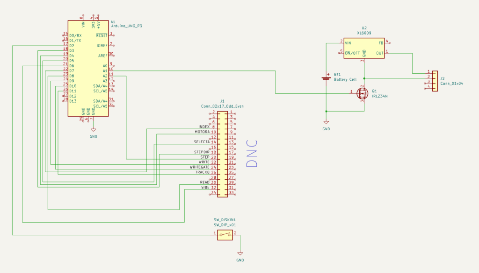The height and width of the screenshot is (273, 479).
Task: Select the blue DNC text annotation
Action: tap(252, 153)
